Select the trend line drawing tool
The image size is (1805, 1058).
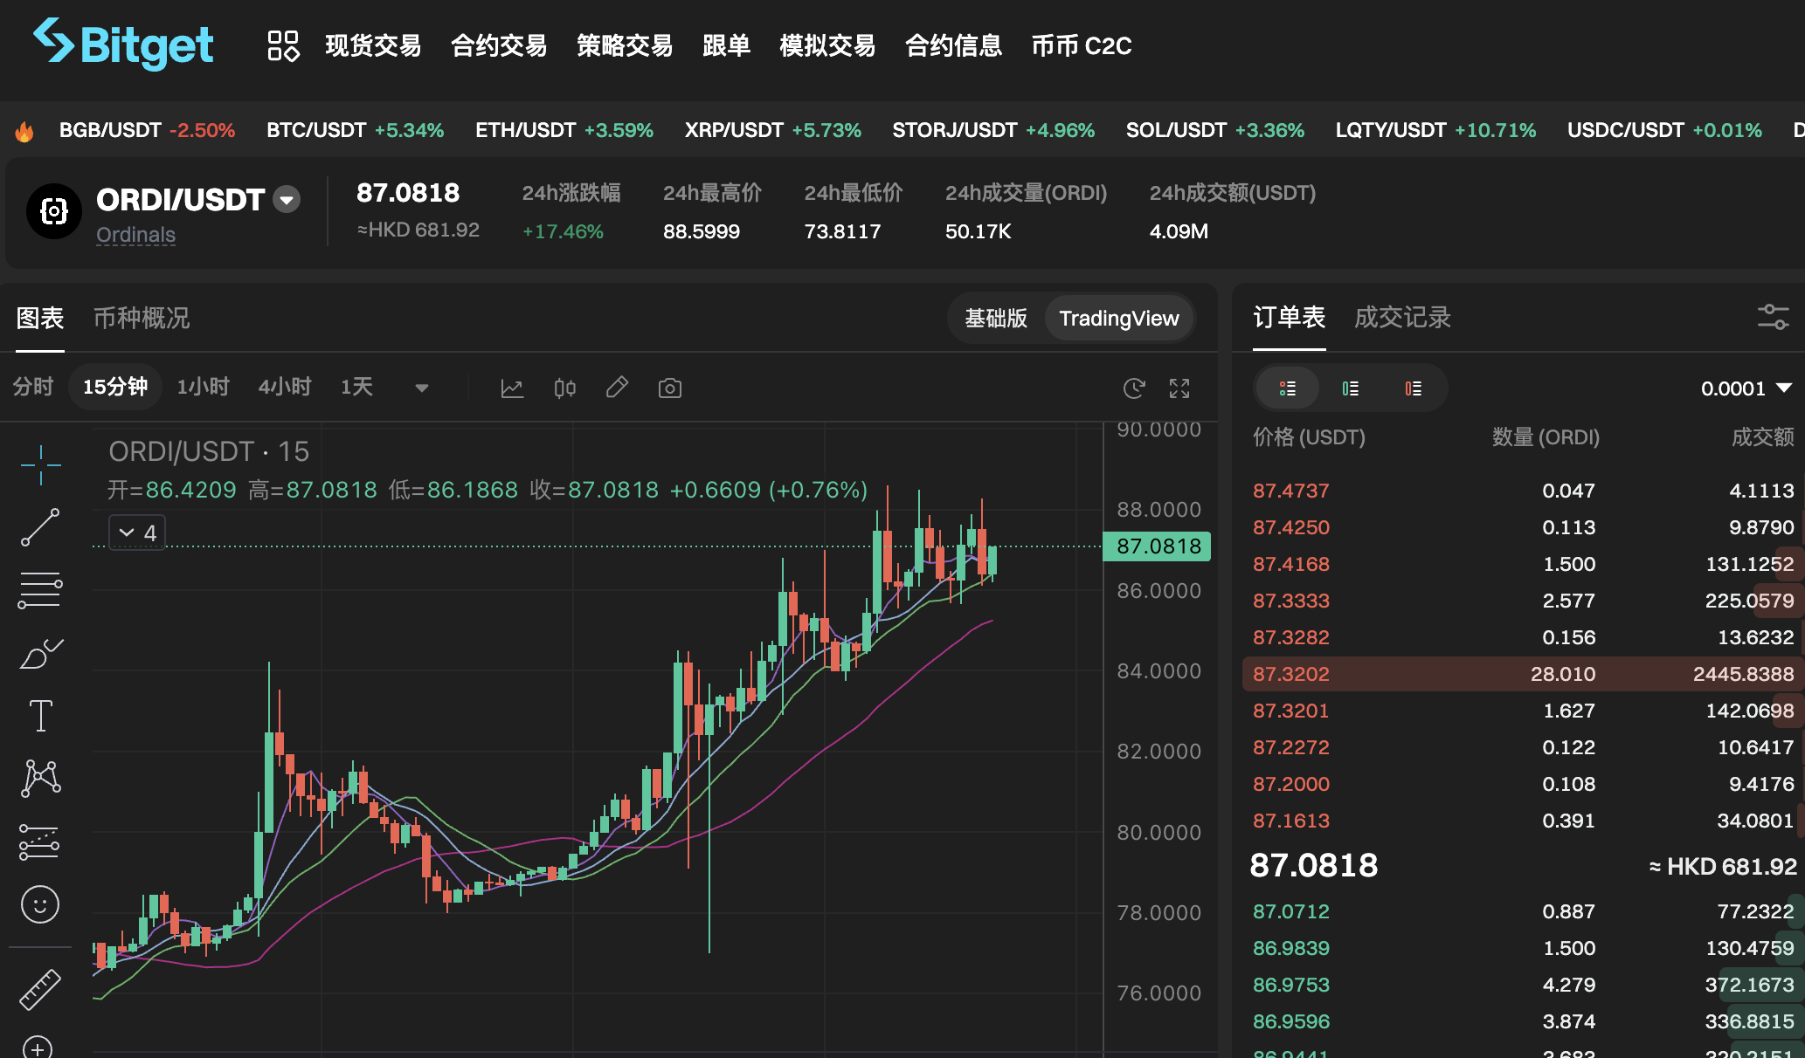coord(40,527)
